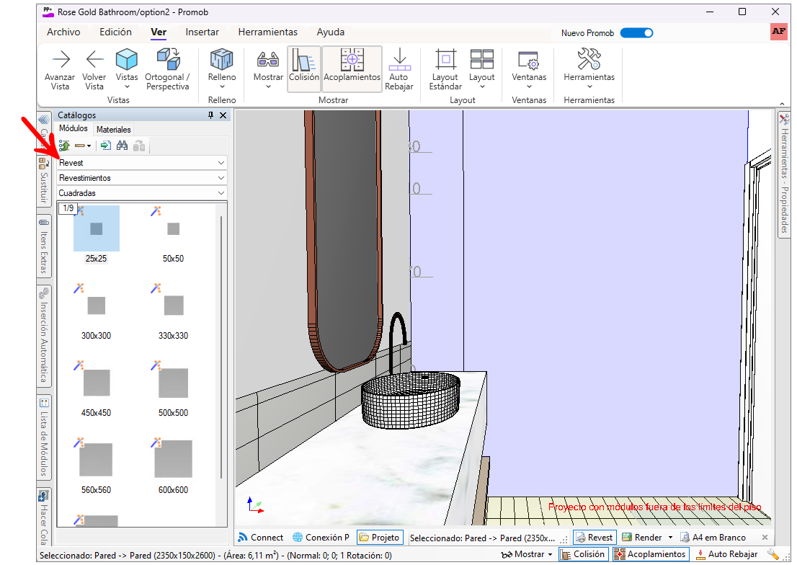Click the Avanzar Vista arrow icon
The width and height of the screenshot is (797, 565).
click(61, 60)
